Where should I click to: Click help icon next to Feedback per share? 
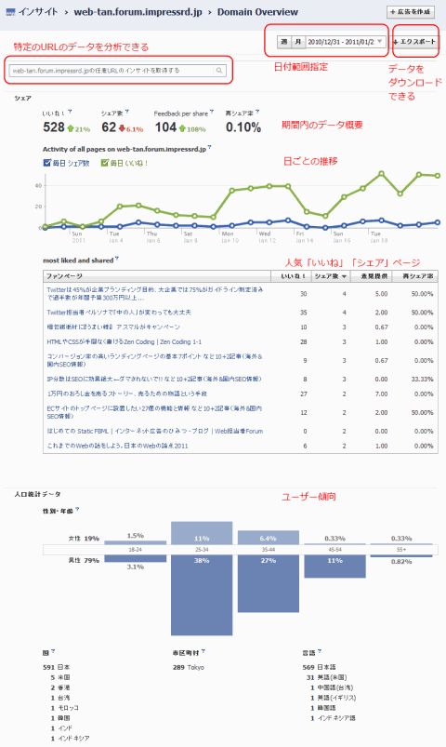tap(212, 112)
